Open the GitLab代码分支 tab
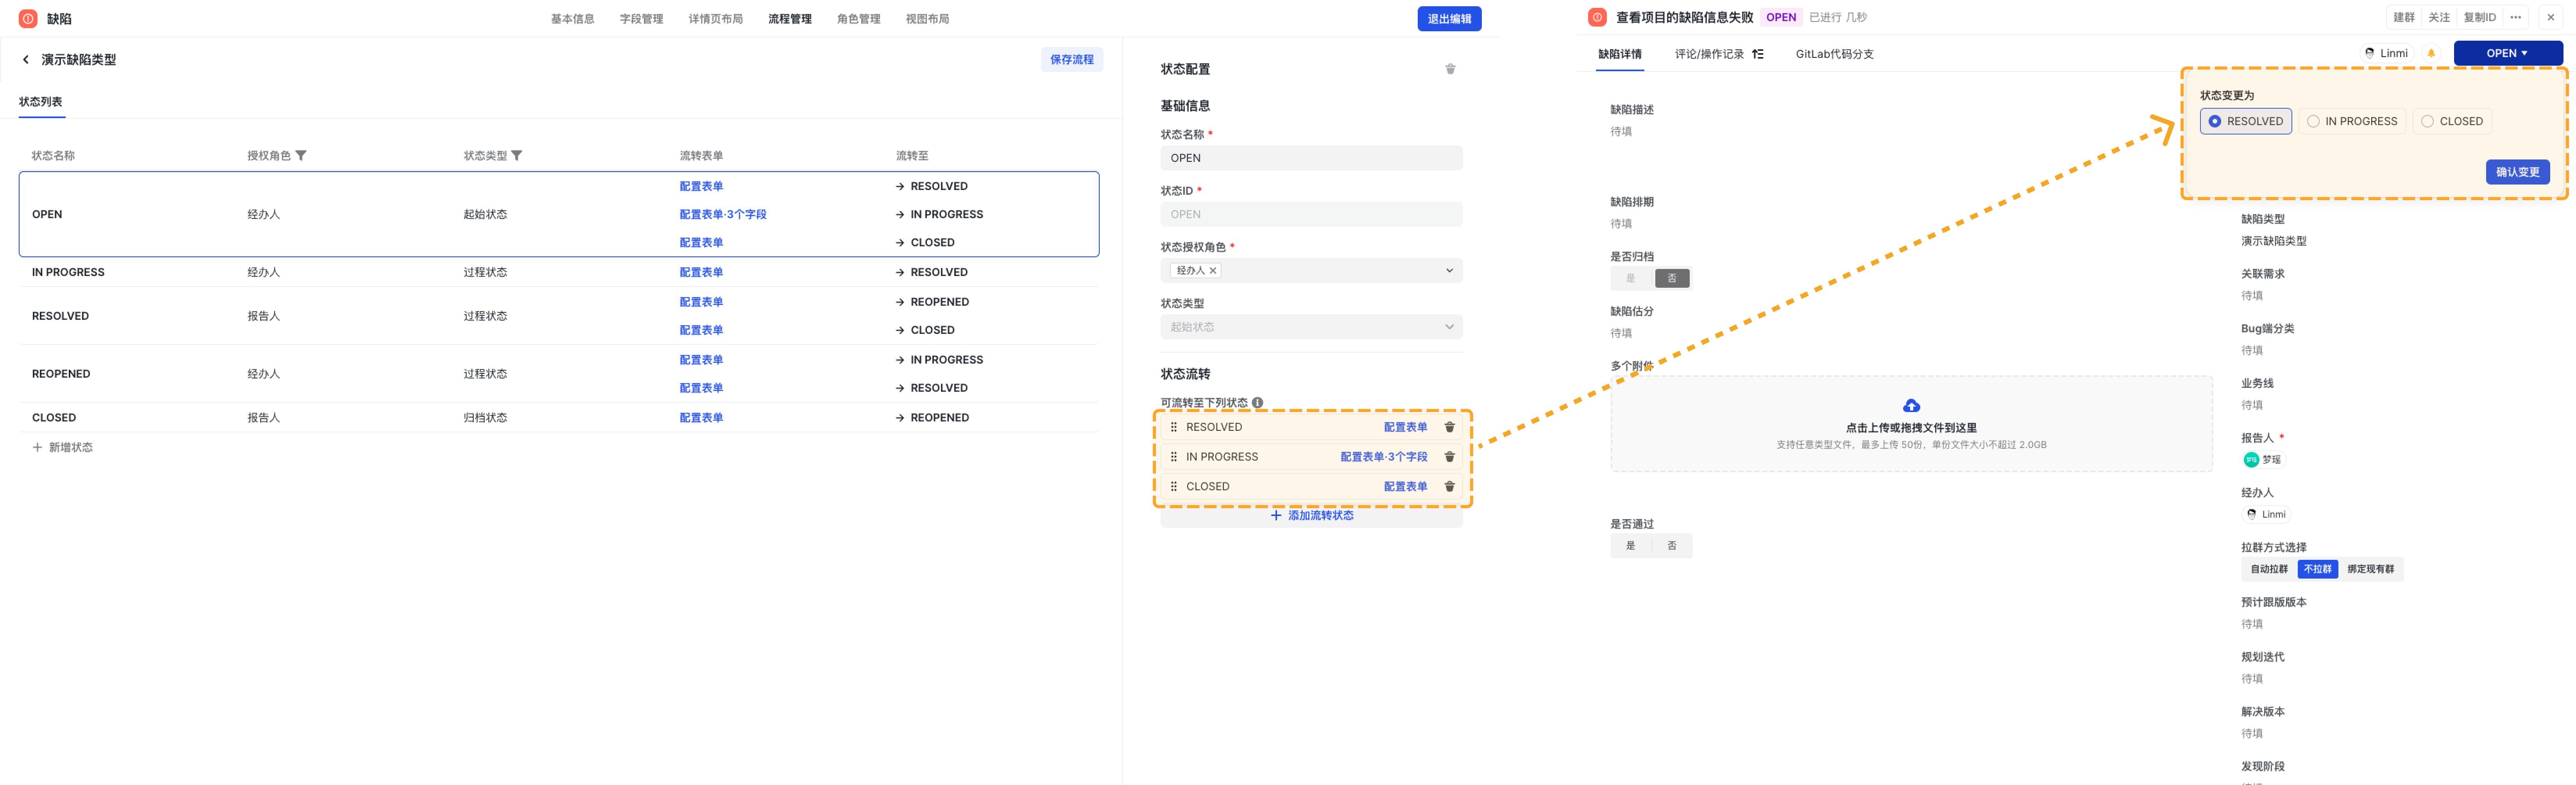This screenshot has width=2576, height=785. (1835, 54)
